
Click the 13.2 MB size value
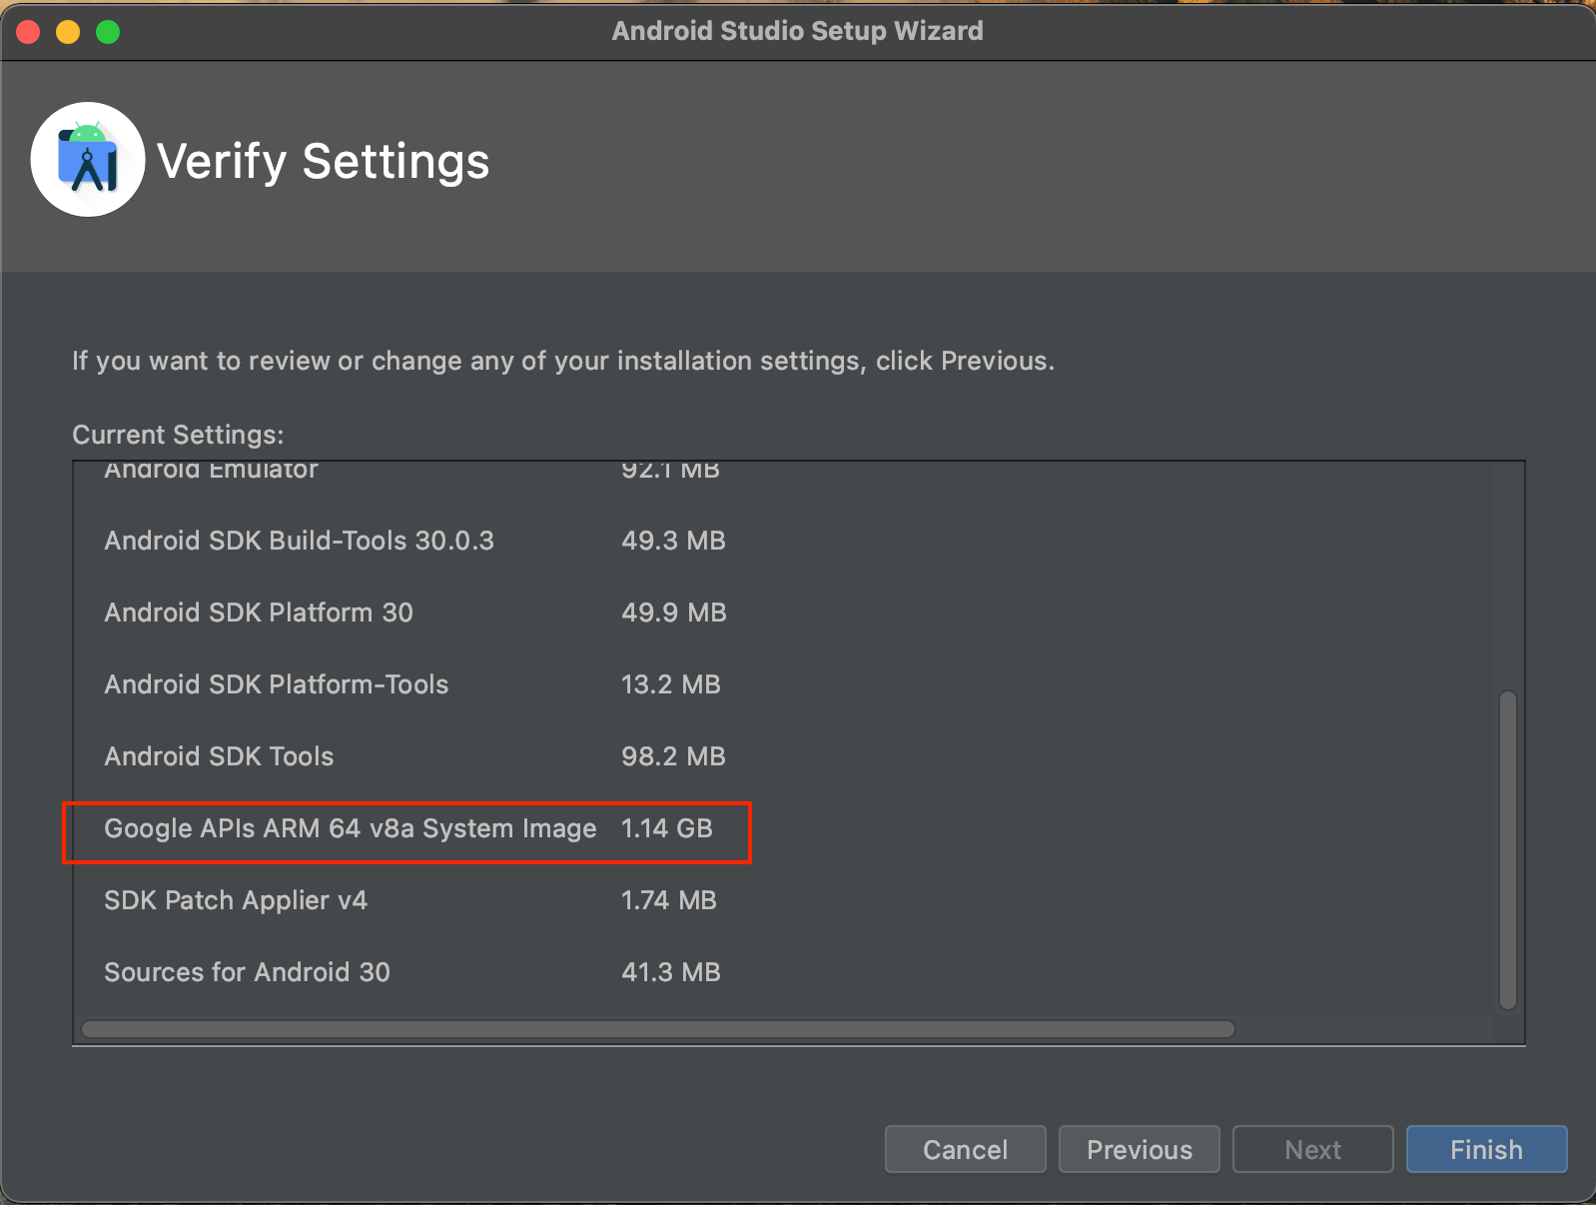(x=671, y=684)
